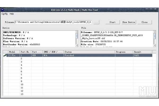Image resolution: width=159 pixels, height=106 pixels.
Task: Click the Port ... column header
Action: click(37, 52)
